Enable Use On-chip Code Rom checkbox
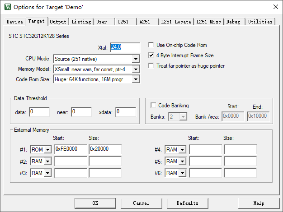Viewport: 283px width, 212px height. coord(151,45)
